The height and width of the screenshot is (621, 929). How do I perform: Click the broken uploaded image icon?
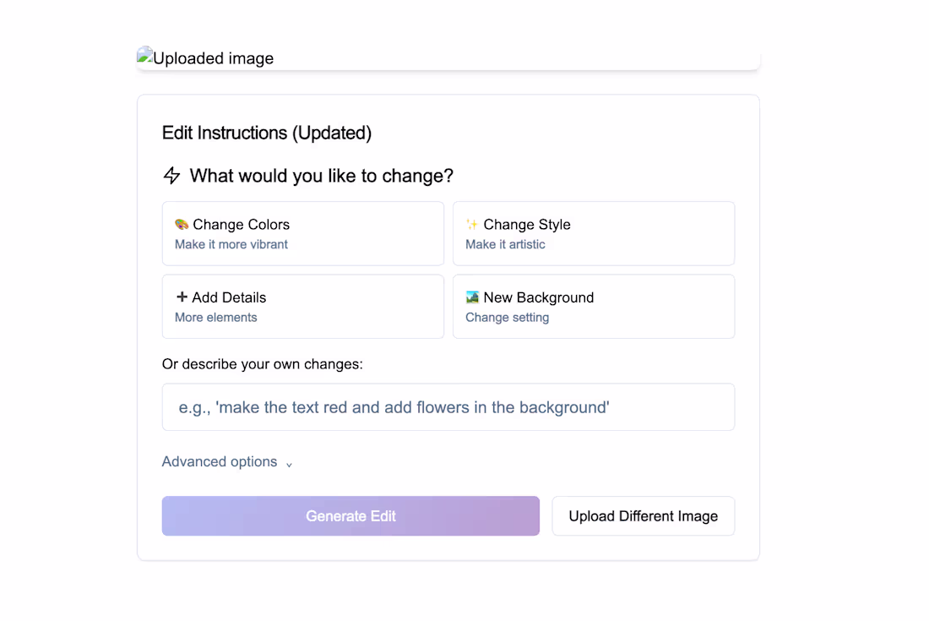click(x=144, y=56)
